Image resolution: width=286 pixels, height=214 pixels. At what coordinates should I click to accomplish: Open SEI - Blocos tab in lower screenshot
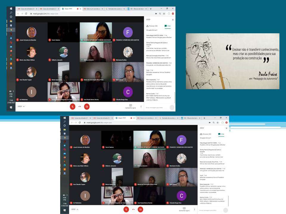point(191,118)
